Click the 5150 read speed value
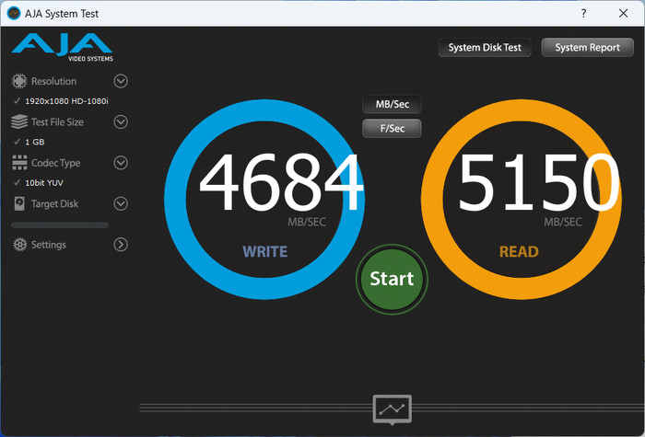The height and width of the screenshot is (437, 645). click(x=539, y=182)
